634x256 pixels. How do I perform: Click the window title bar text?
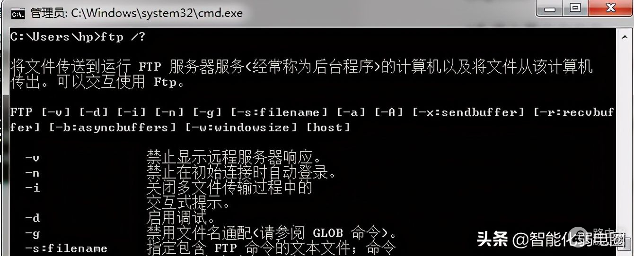coord(137,13)
